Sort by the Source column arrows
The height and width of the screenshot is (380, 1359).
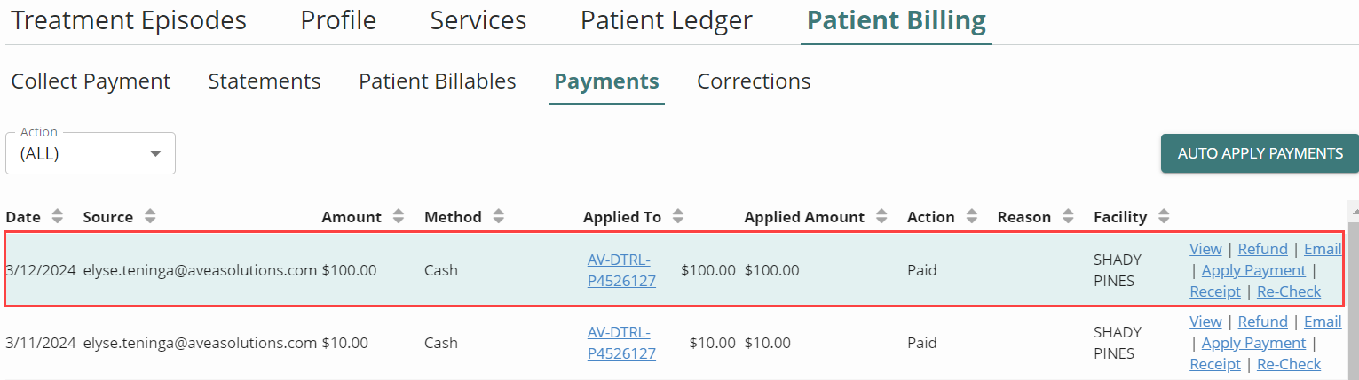coord(150,216)
